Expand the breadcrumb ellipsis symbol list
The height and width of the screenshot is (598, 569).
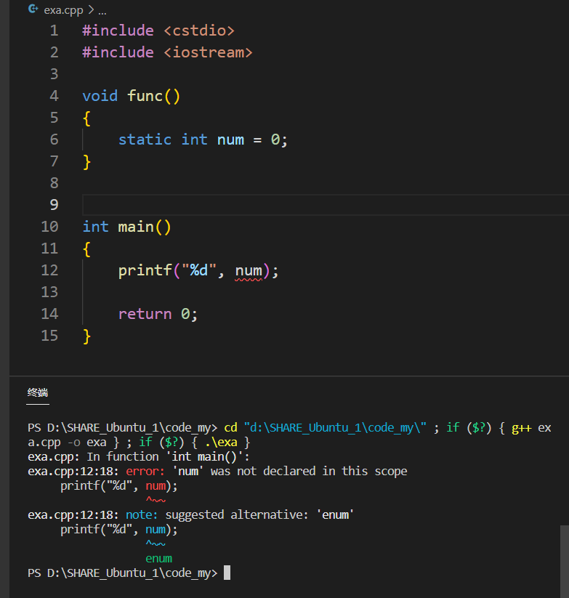coord(102,11)
